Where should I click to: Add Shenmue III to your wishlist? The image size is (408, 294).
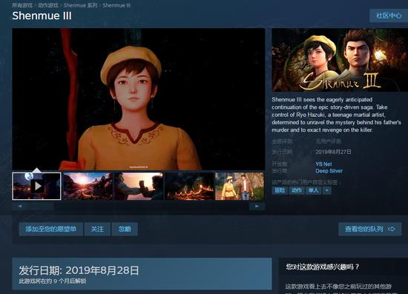click(50, 229)
